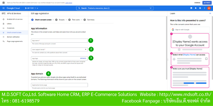The image size is (213, 106).
Task: Jump to the Scopes step label
Action: (x=62, y=20)
